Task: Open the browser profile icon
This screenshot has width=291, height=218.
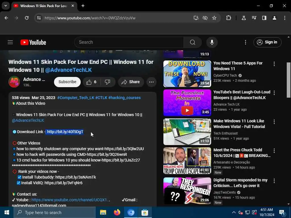Action: coord(275,18)
